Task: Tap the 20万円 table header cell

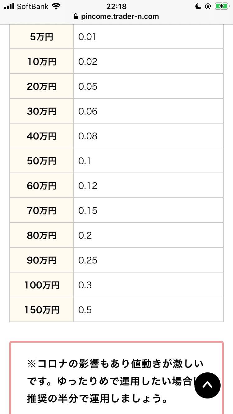Action: (42, 86)
